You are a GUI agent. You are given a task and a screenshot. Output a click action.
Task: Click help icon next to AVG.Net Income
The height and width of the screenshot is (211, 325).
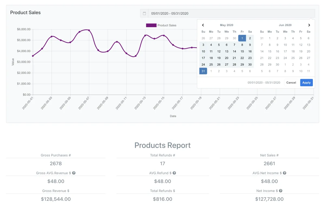point(285,173)
